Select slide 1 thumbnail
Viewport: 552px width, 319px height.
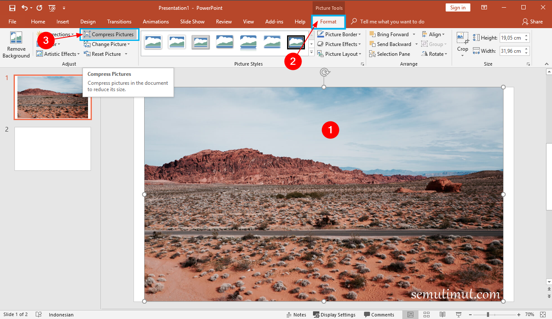pos(53,97)
